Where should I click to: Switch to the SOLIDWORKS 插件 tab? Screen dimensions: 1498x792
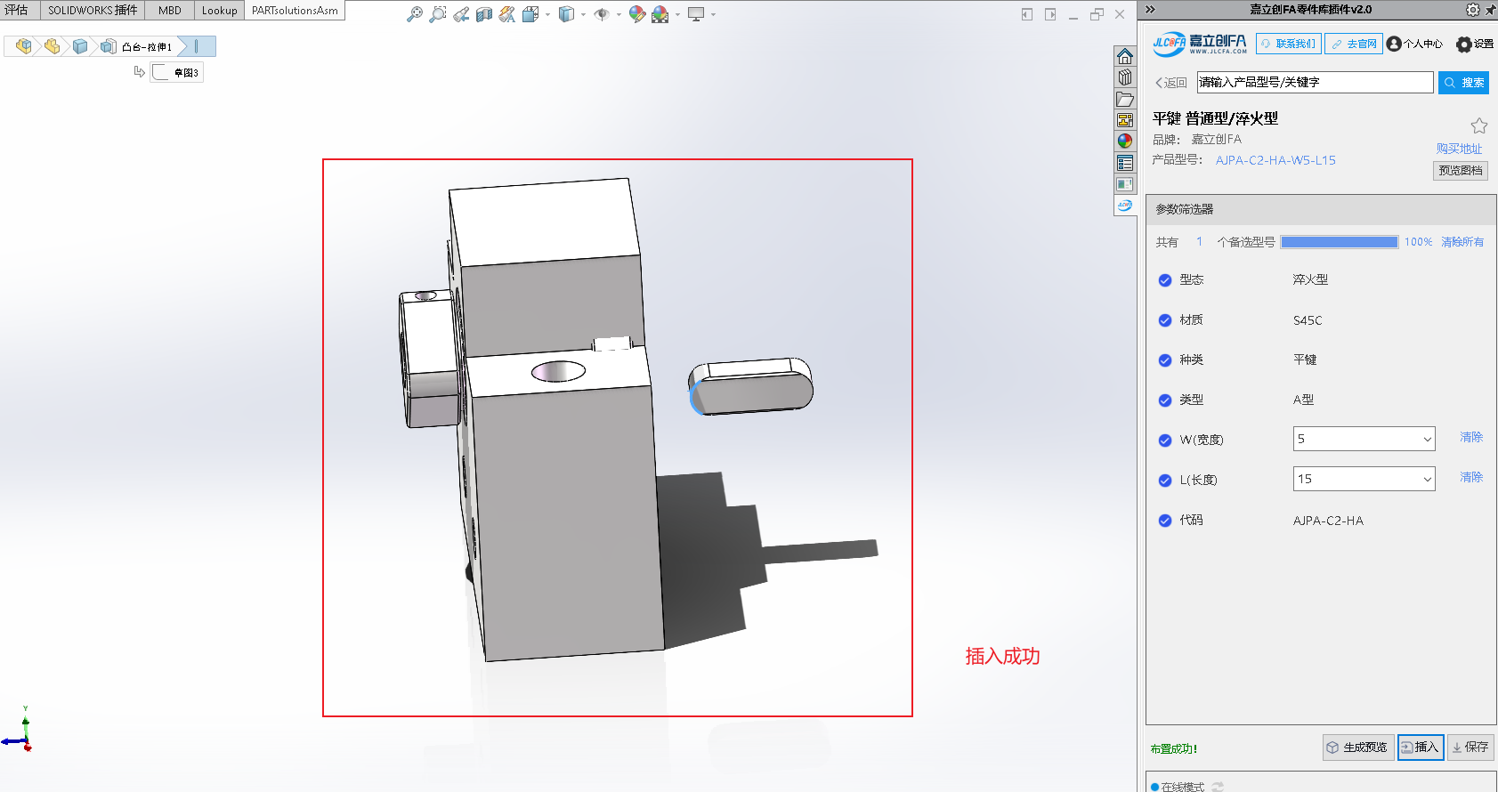tap(93, 11)
